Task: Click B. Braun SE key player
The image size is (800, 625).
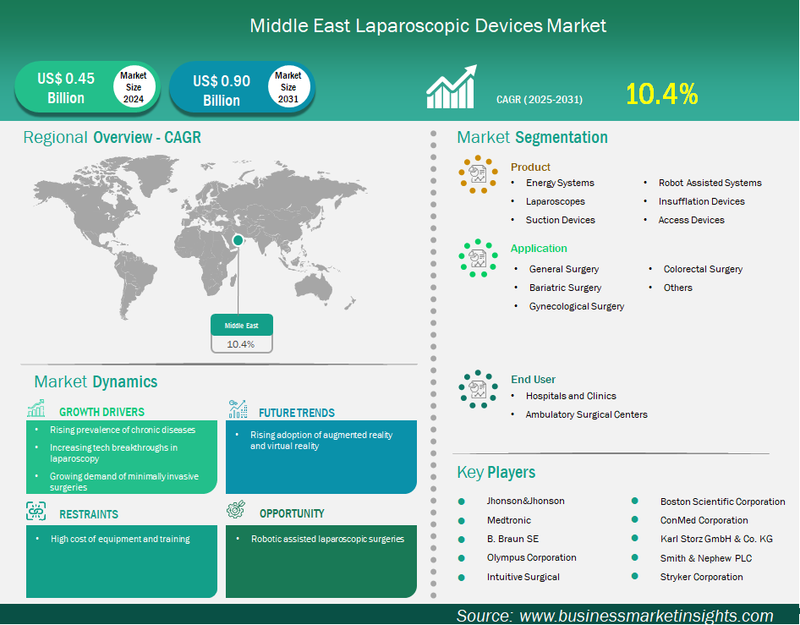Action: tap(512, 539)
